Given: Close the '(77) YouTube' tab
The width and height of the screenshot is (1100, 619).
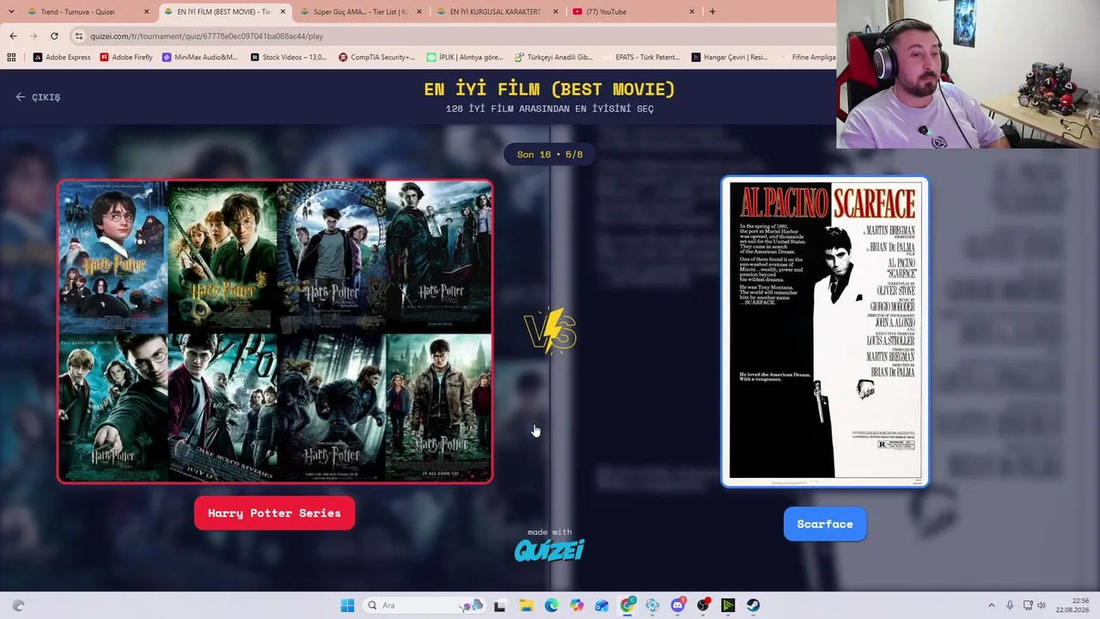Looking at the screenshot, I should (x=692, y=12).
